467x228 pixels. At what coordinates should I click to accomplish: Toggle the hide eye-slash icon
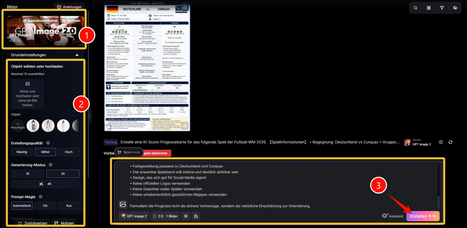pyautogui.click(x=455, y=8)
